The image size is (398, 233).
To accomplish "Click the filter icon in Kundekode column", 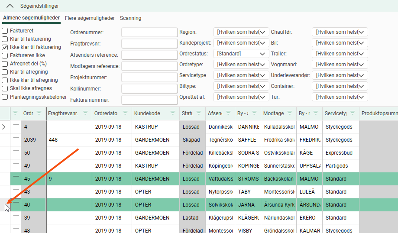I will coord(172,113).
